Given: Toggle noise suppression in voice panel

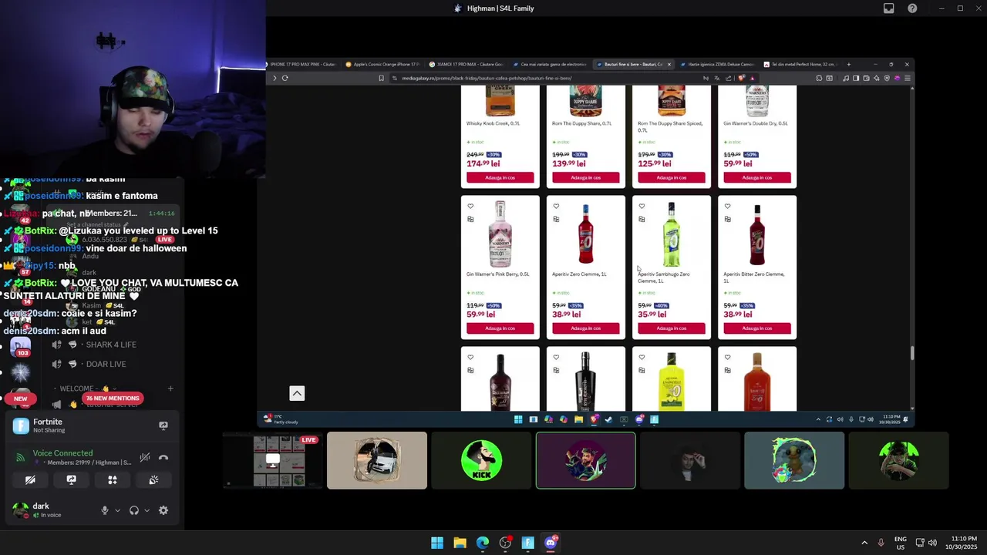Looking at the screenshot, I should pos(144,458).
